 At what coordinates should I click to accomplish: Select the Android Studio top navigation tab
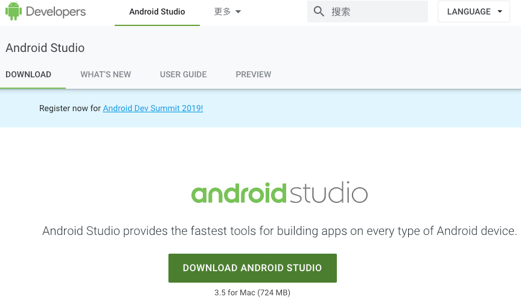coord(157,11)
